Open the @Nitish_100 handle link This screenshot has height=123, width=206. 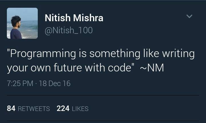[69, 30]
